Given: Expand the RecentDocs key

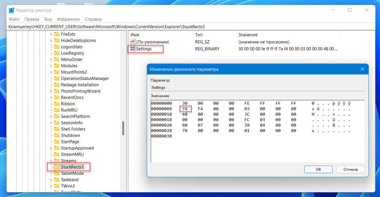Looking at the screenshot, I should tap(51, 97).
